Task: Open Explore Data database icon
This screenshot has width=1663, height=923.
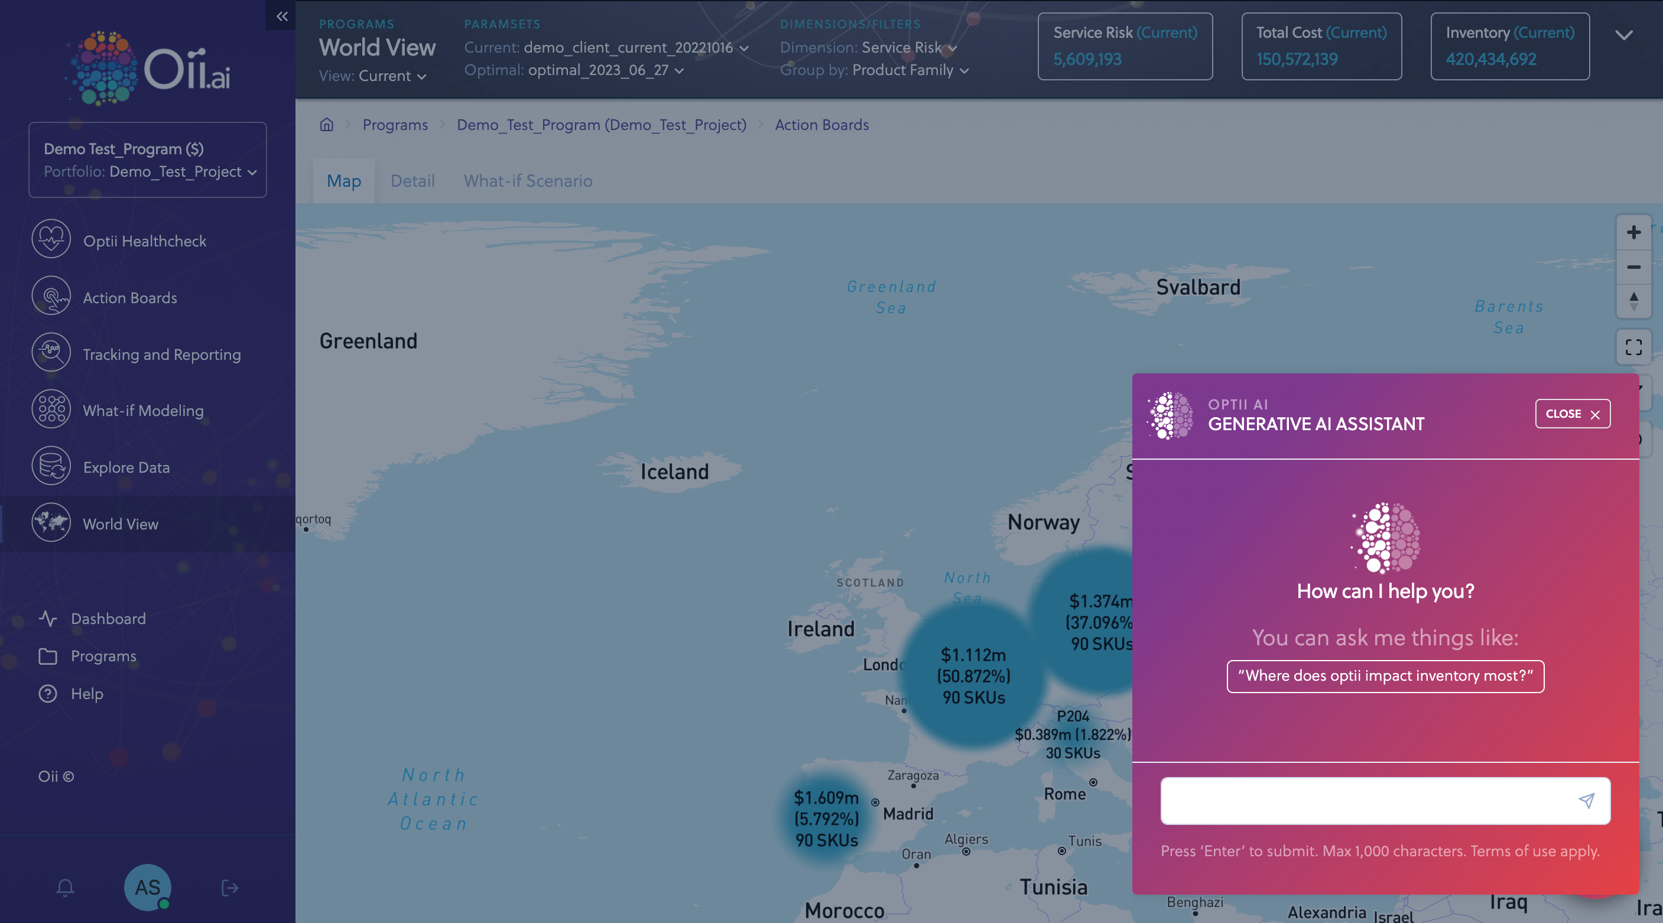Action: click(x=51, y=466)
